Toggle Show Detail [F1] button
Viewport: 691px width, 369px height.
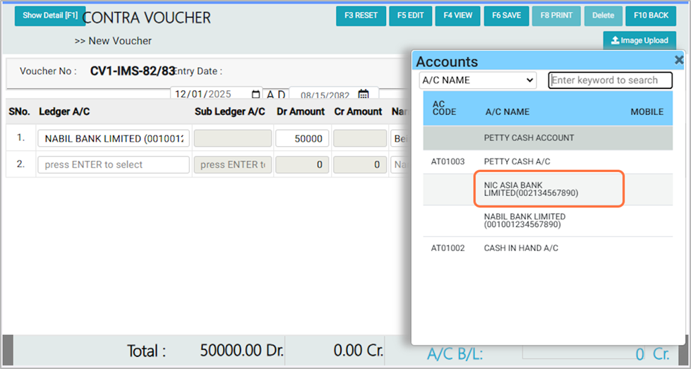[x=50, y=16]
